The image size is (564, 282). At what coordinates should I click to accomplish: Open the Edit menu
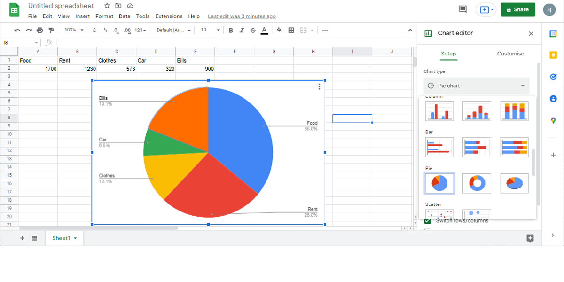tap(47, 16)
